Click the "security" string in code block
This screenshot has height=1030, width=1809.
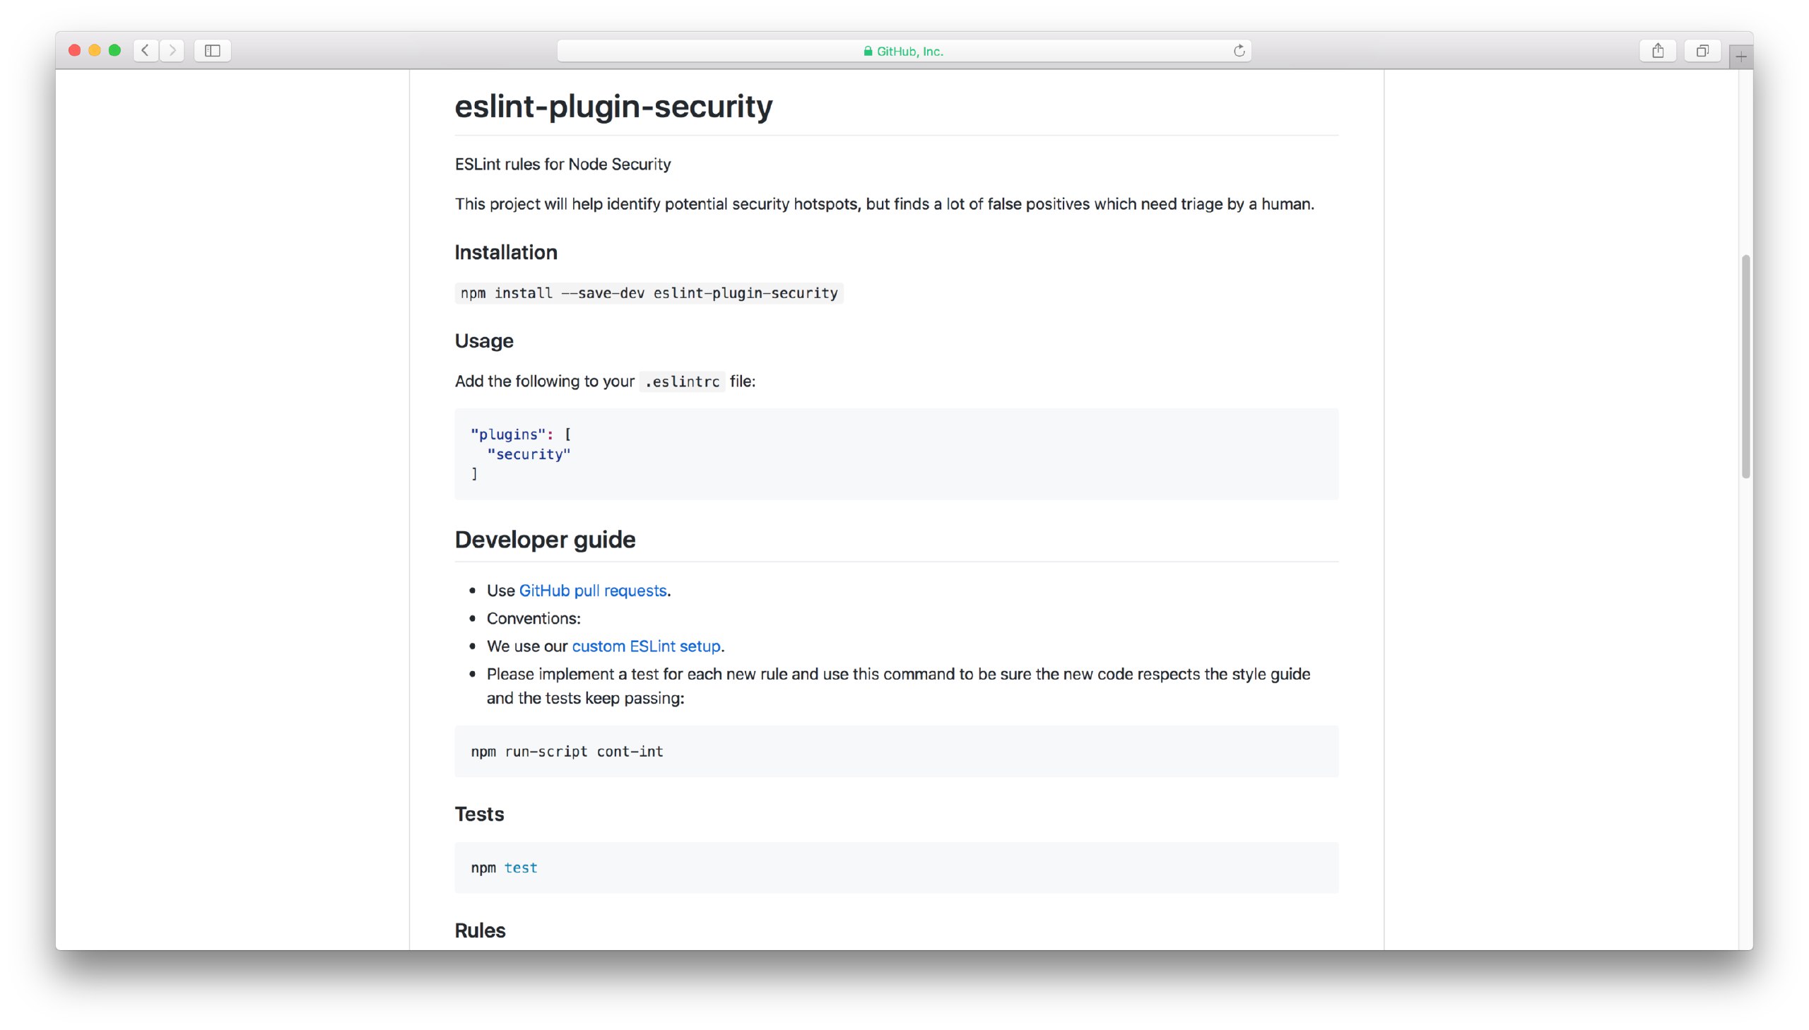tap(529, 454)
